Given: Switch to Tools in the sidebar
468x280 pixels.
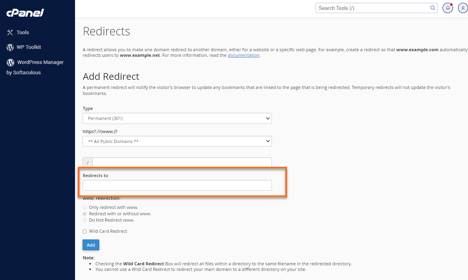Looking at the screenshot, I should click(23, 32).
